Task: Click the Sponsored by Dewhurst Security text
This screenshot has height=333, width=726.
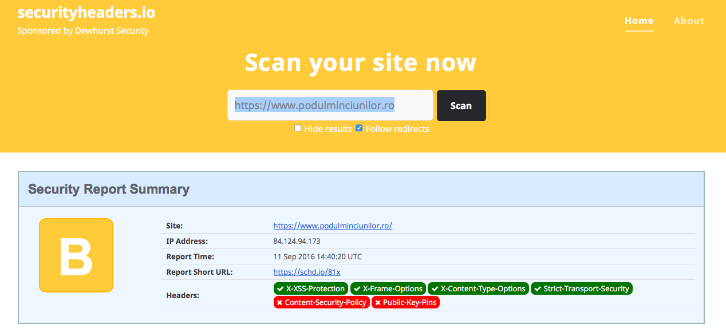Action: click(x=83, y=31)
